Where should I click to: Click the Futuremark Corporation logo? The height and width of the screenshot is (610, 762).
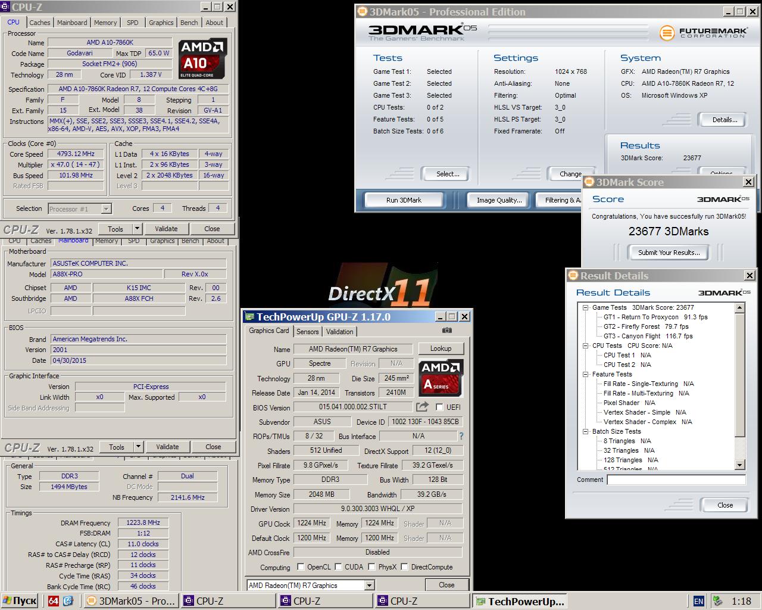pos(702,33)
